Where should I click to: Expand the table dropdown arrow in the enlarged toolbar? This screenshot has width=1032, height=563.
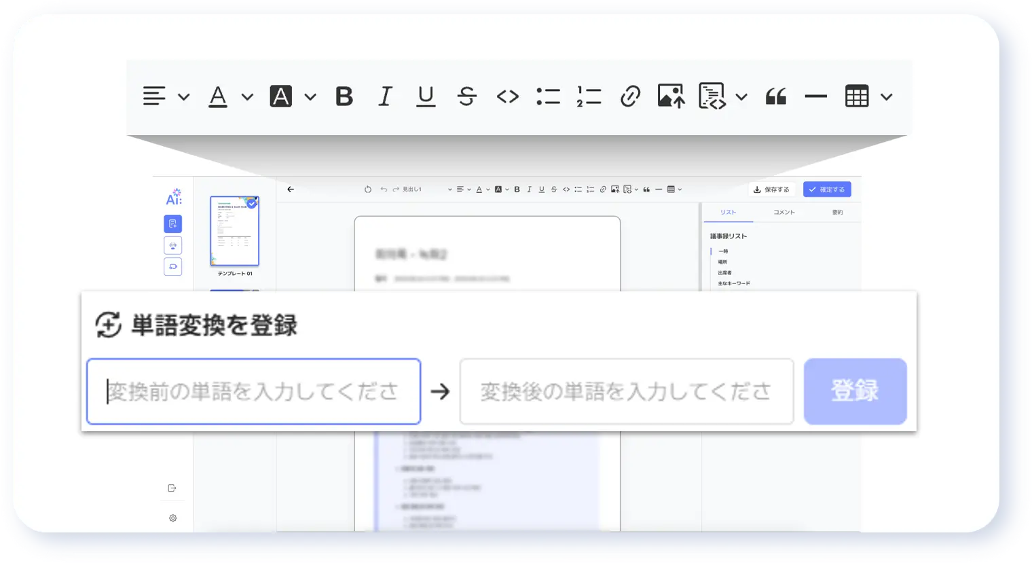tap(886, 97)
